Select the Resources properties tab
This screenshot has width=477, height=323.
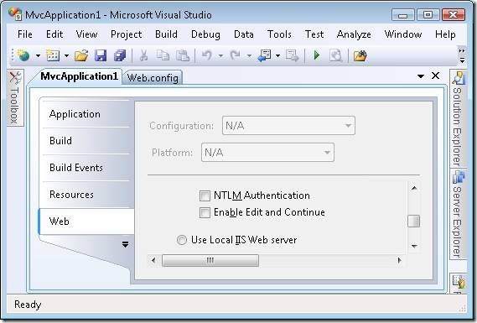pyautogui.click(x=86, y=195)
